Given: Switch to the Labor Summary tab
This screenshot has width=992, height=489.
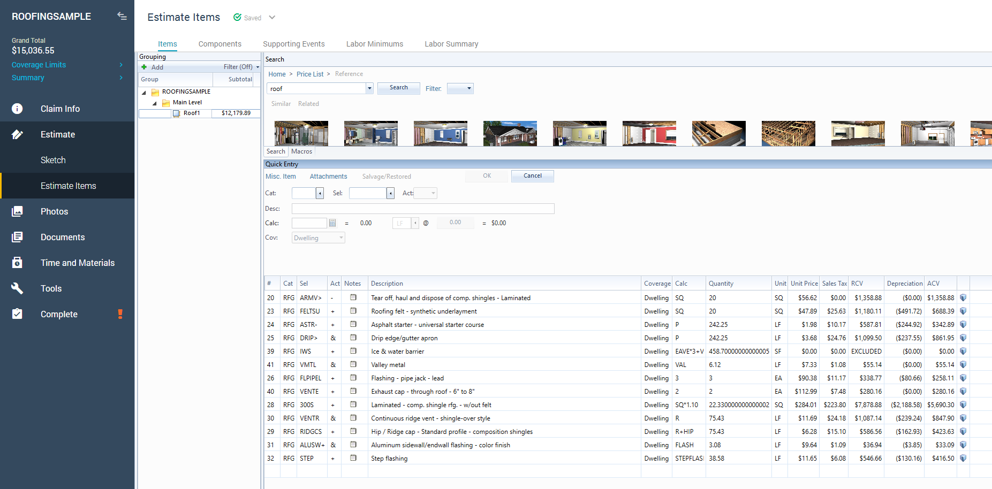Looking at the screenshot, I should point(451,44).
